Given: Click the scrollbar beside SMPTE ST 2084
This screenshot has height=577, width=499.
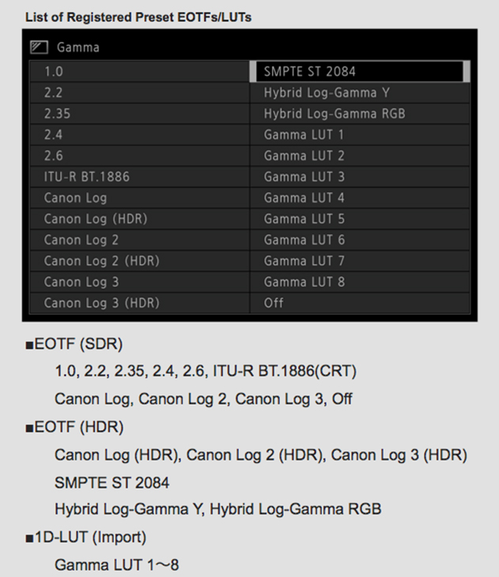Looking at the screenshot, I should pos(467,71).
